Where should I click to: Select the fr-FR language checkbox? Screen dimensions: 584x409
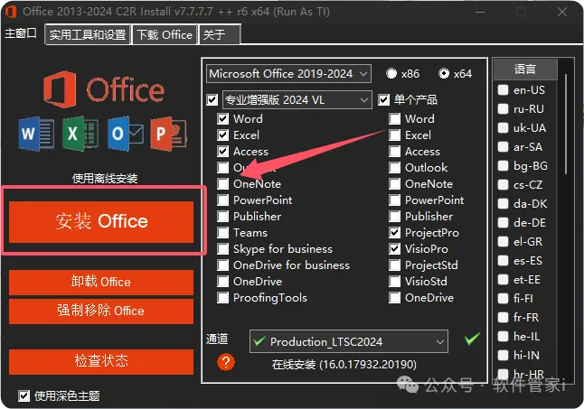coord(504,317)
